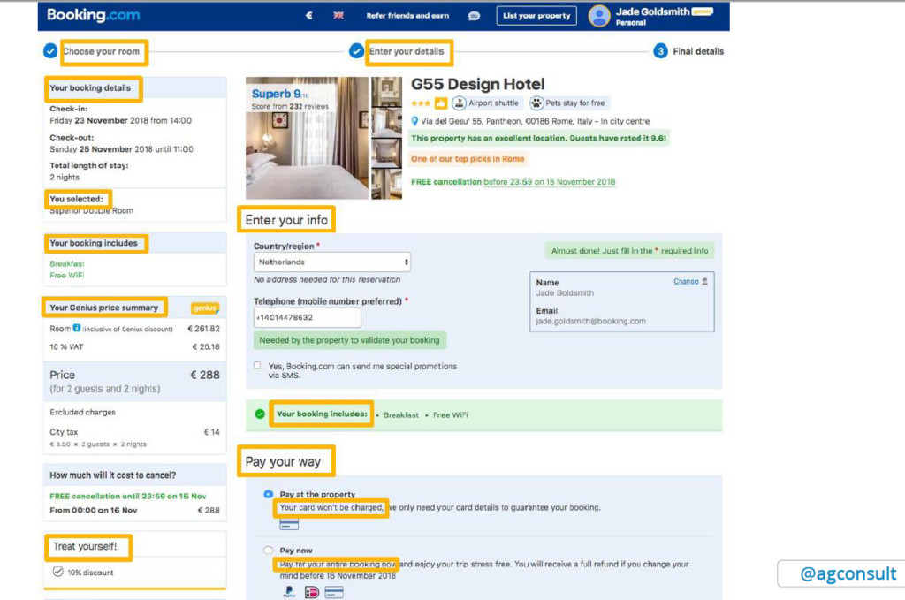Open the chat messages bubble icon
905x600 pixels.
point(474,16)
